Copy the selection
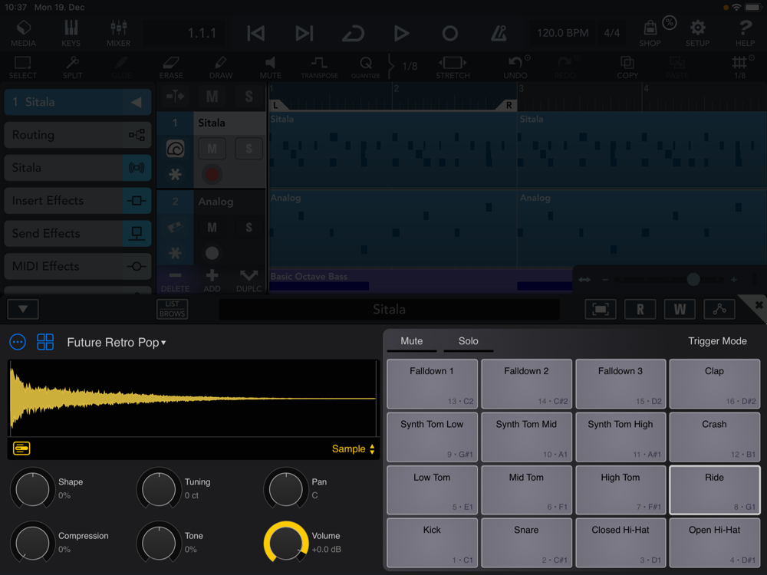This screenshot has width=767, height=575. (627, 67)
